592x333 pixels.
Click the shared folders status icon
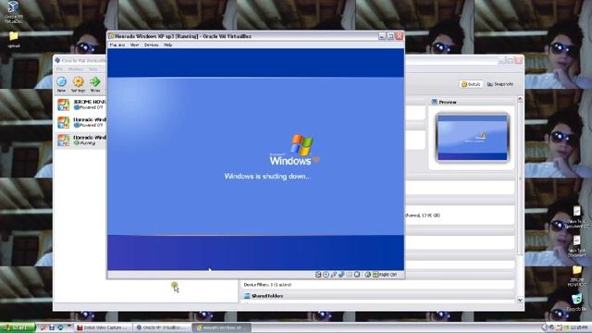coord(350,275)
